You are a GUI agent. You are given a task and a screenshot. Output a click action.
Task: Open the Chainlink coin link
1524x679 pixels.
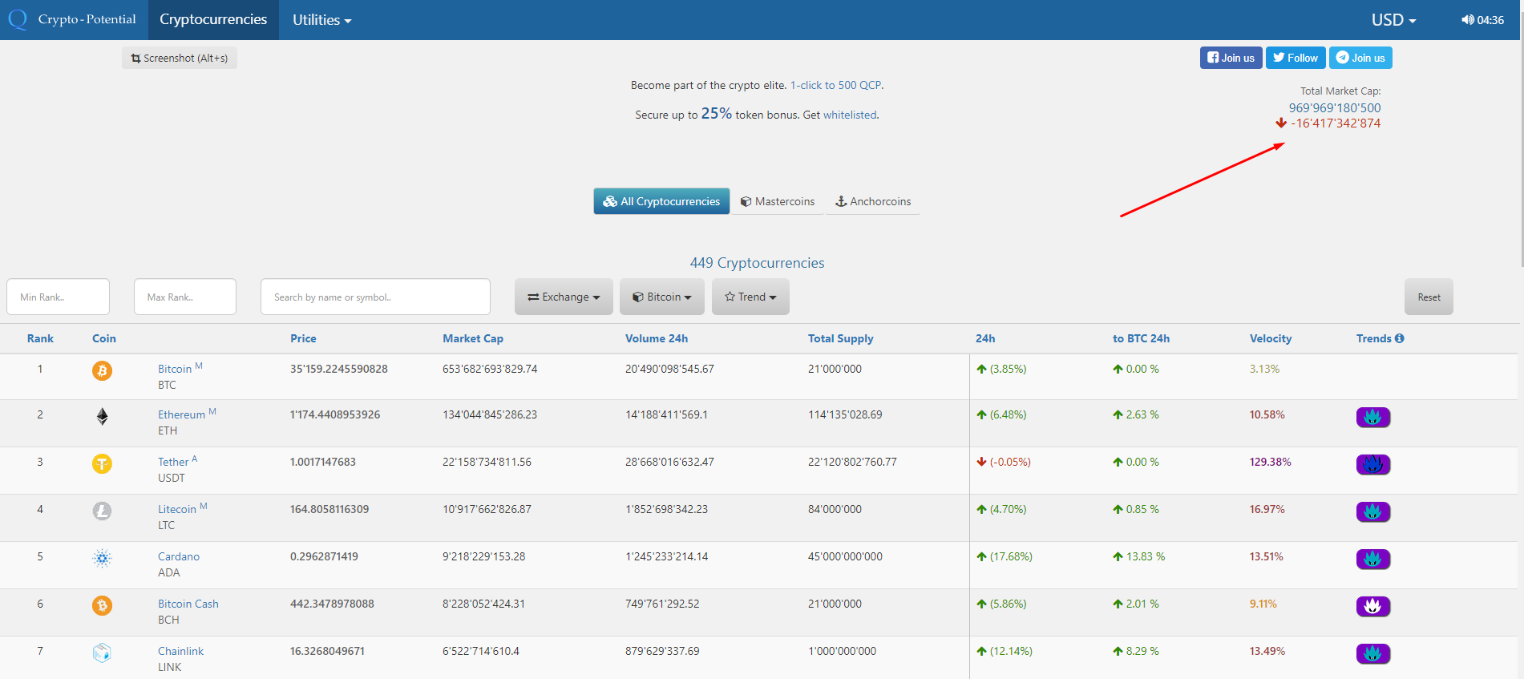(180, 651)
